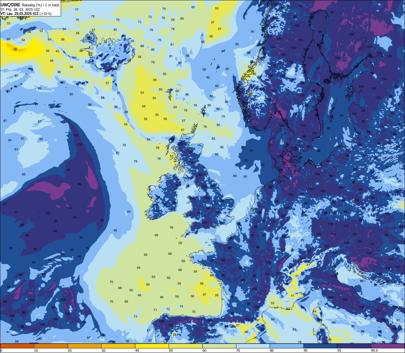Click the humidity value '77' on the map
The width and height of the screenshot is (405, 353).
(77, 10)
